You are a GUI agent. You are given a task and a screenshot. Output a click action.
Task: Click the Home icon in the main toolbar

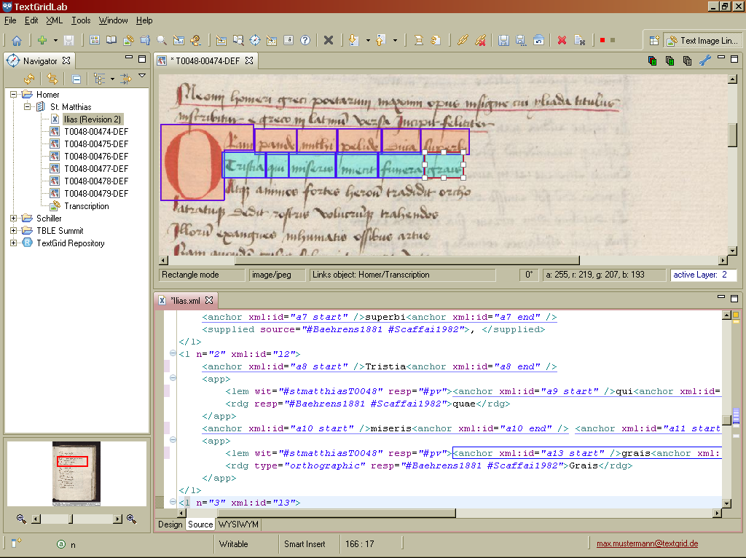pos(16,41)
